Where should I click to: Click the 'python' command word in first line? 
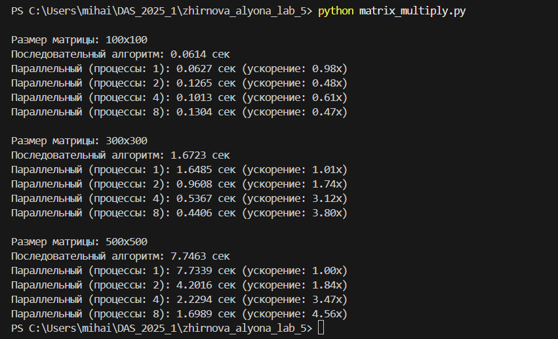pyautogui.click(x=336, y=12)
